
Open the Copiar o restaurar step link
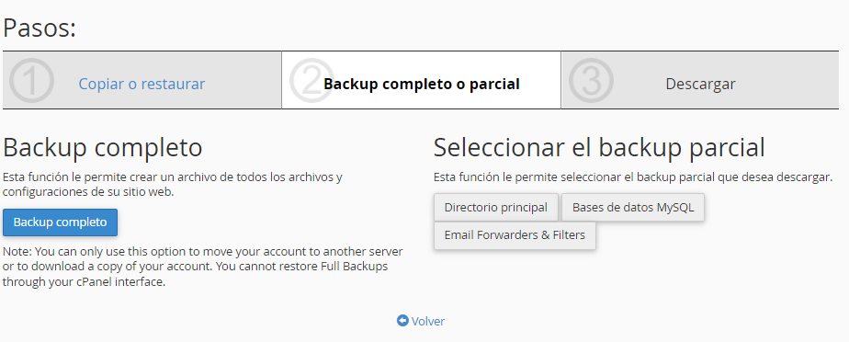(x=141, y=84)
